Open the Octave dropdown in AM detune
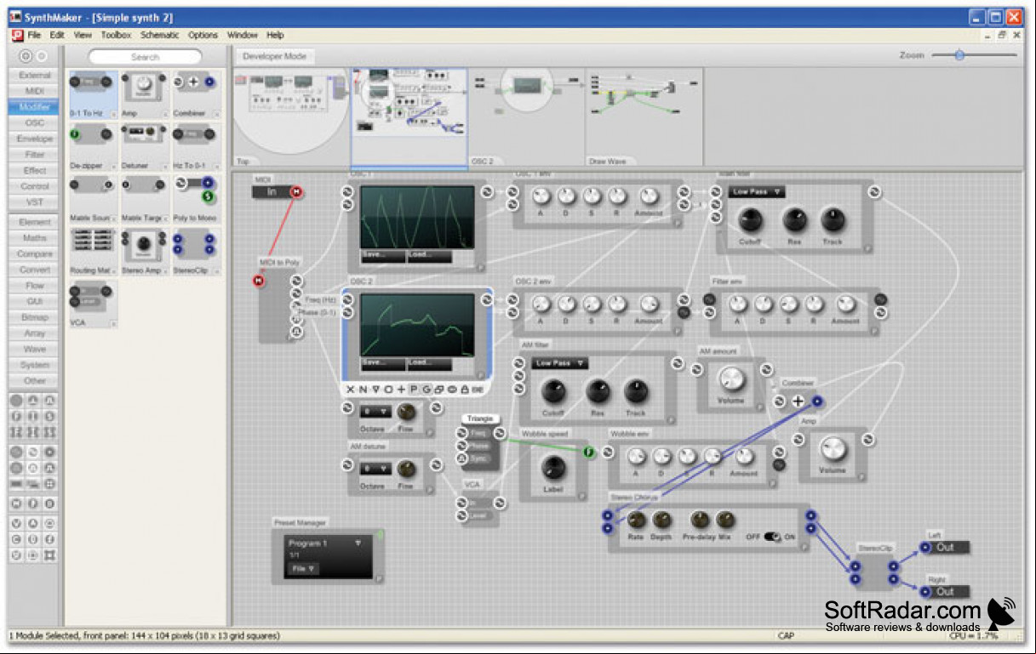1036x654 pixels. [375, 469]
